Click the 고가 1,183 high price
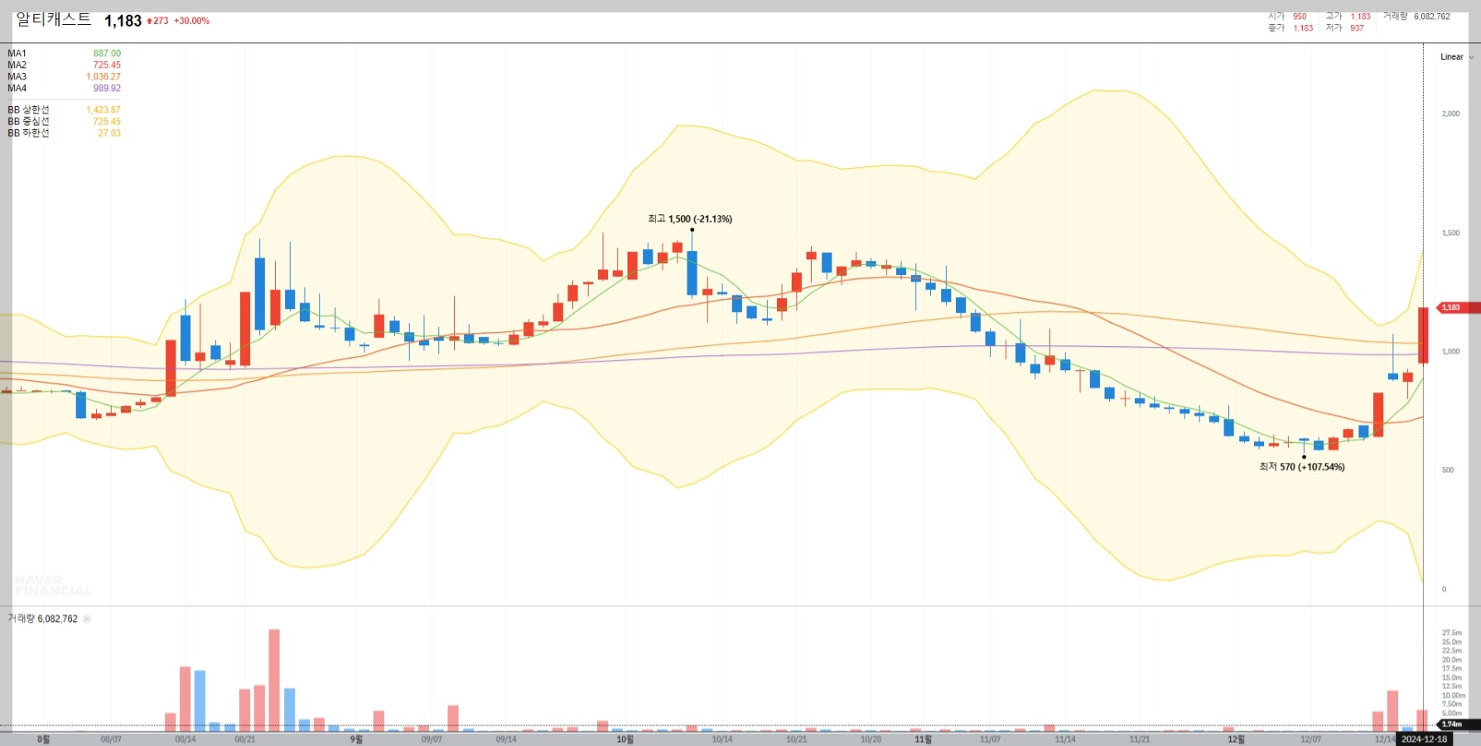Image resolution: width=1481 pixels, height=746 pixels. tap(1348, 16)
